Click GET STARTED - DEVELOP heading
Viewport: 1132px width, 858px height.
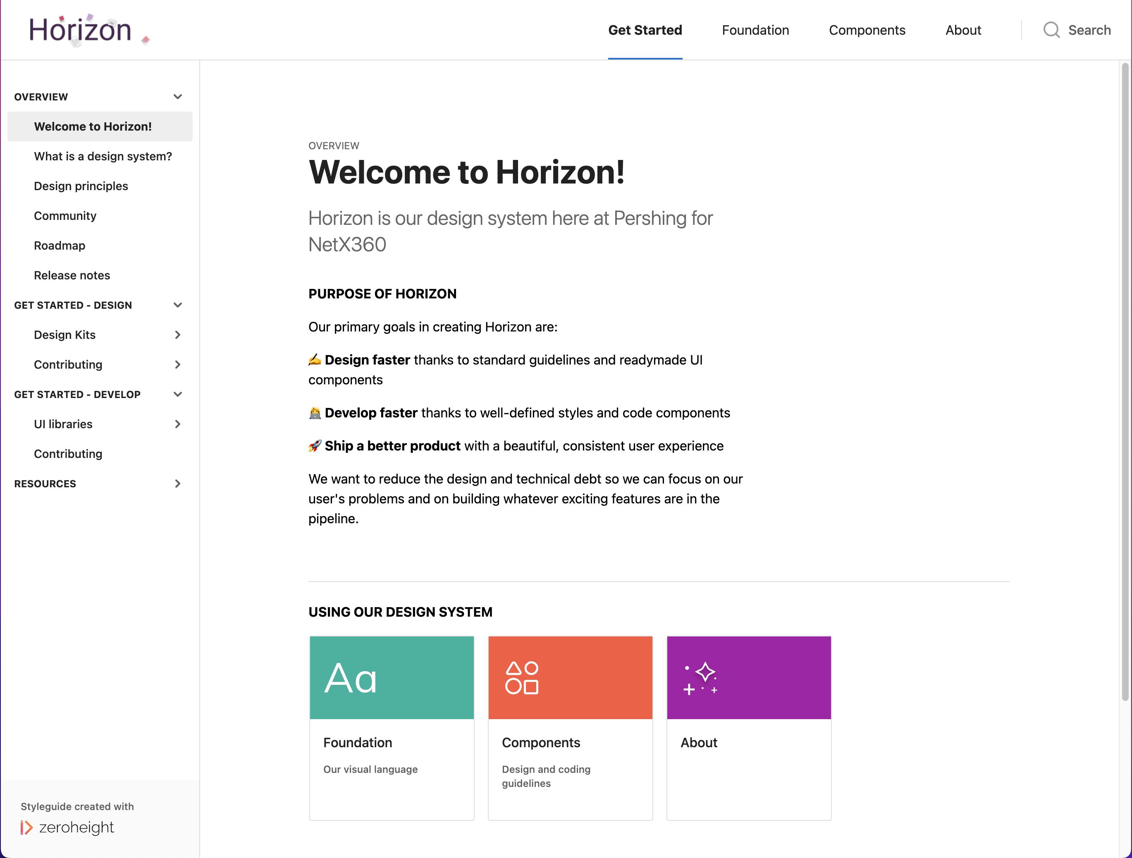click(77, 394)
